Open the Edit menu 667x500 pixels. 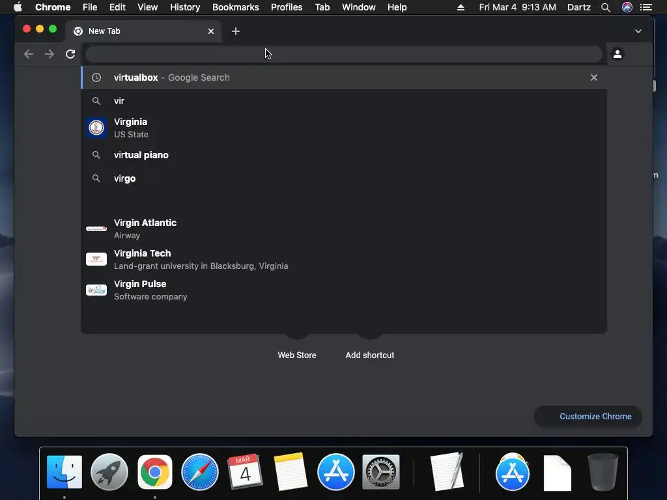(x=117, y=7)
